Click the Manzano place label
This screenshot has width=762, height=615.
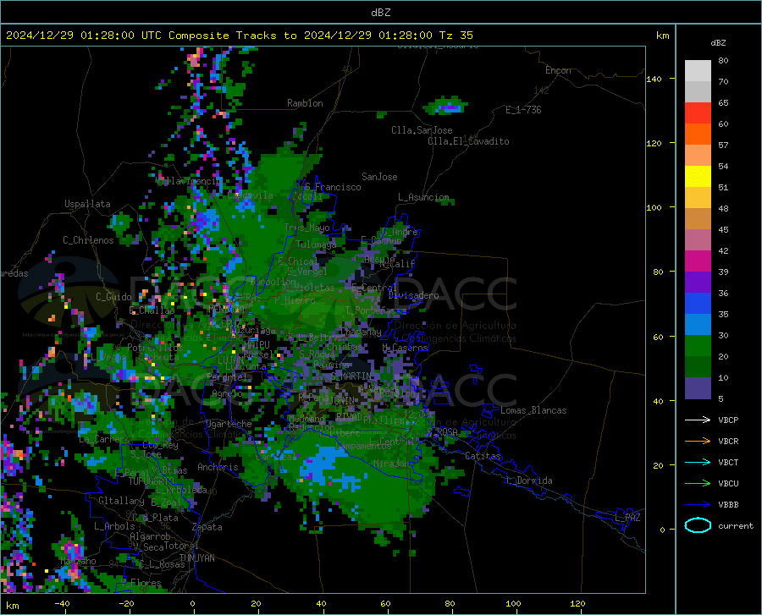78,561
